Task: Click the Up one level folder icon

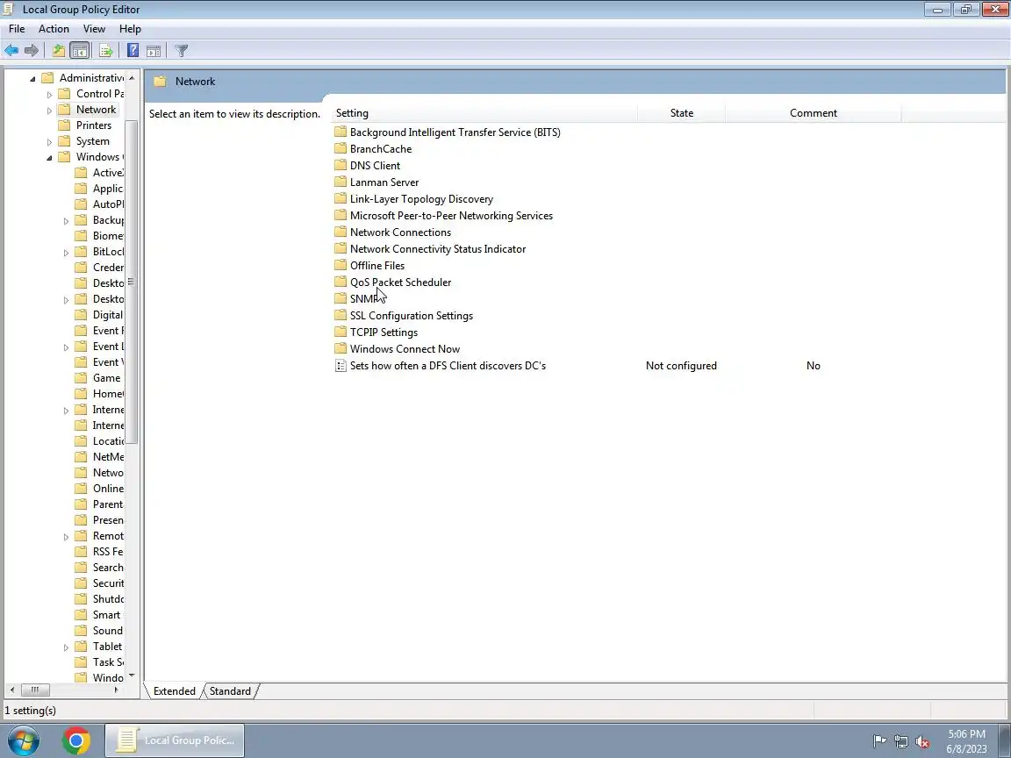Action: (59, 50)
